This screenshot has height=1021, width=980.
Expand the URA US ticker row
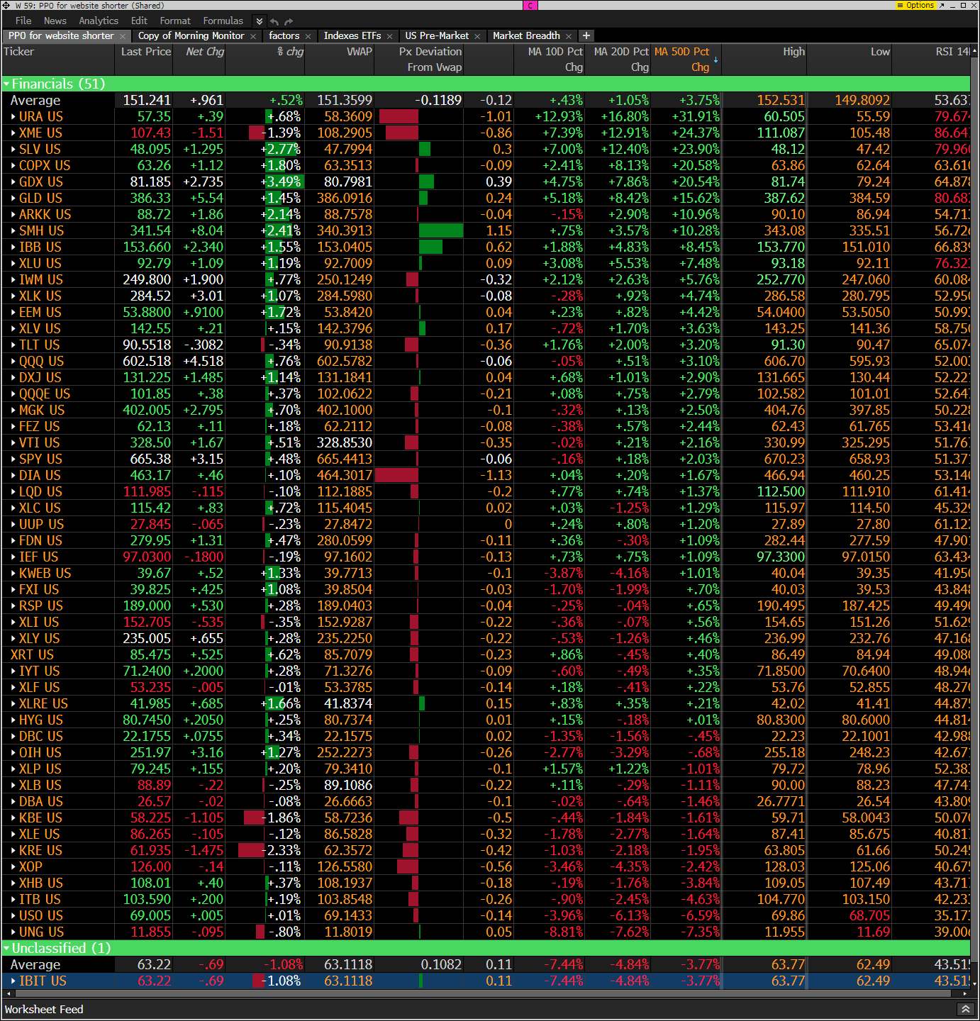[13, 117]
